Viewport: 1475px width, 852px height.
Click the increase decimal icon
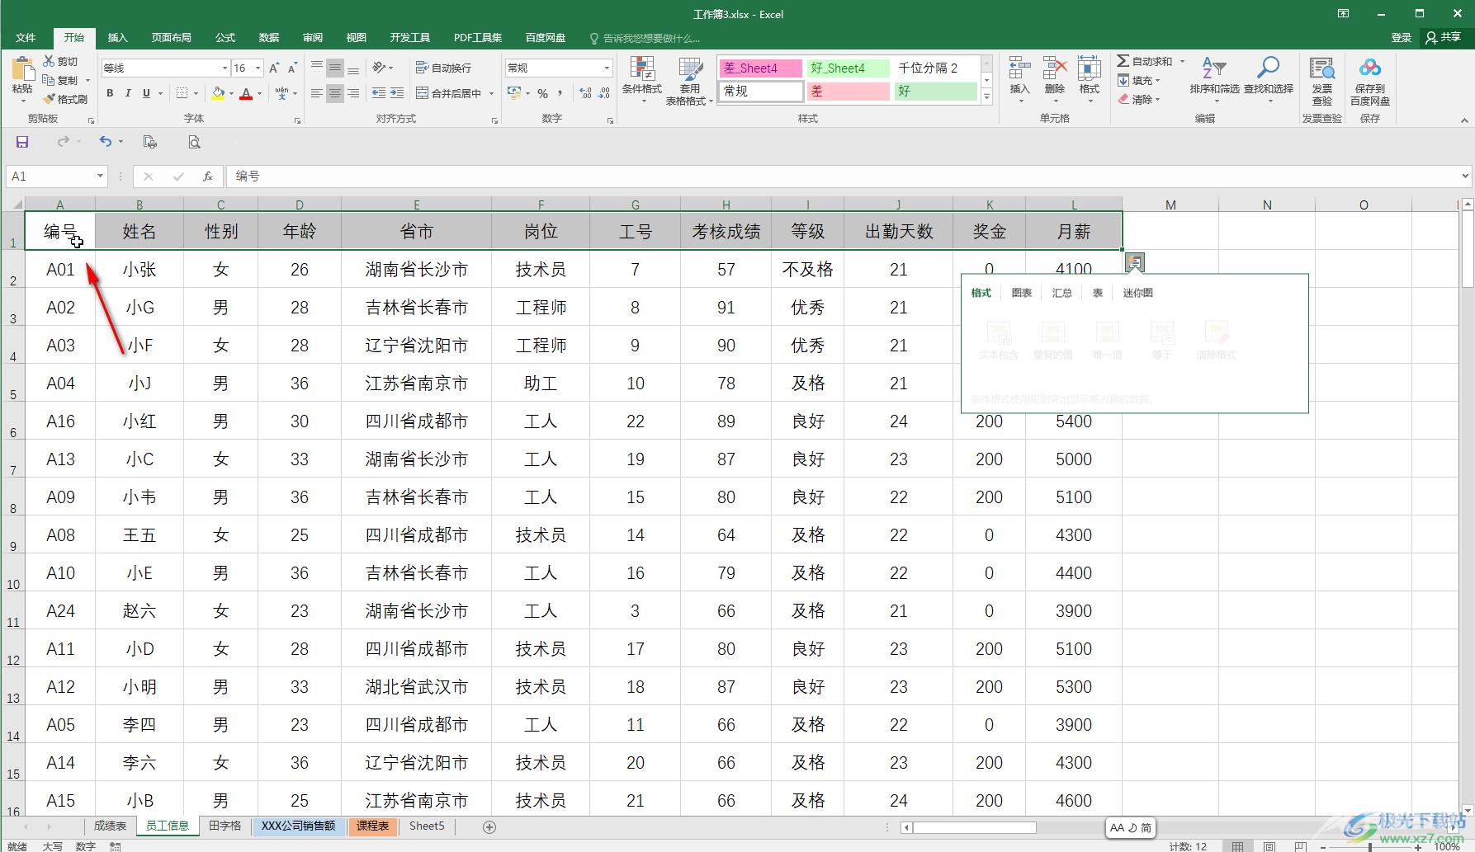coord(585,93)
